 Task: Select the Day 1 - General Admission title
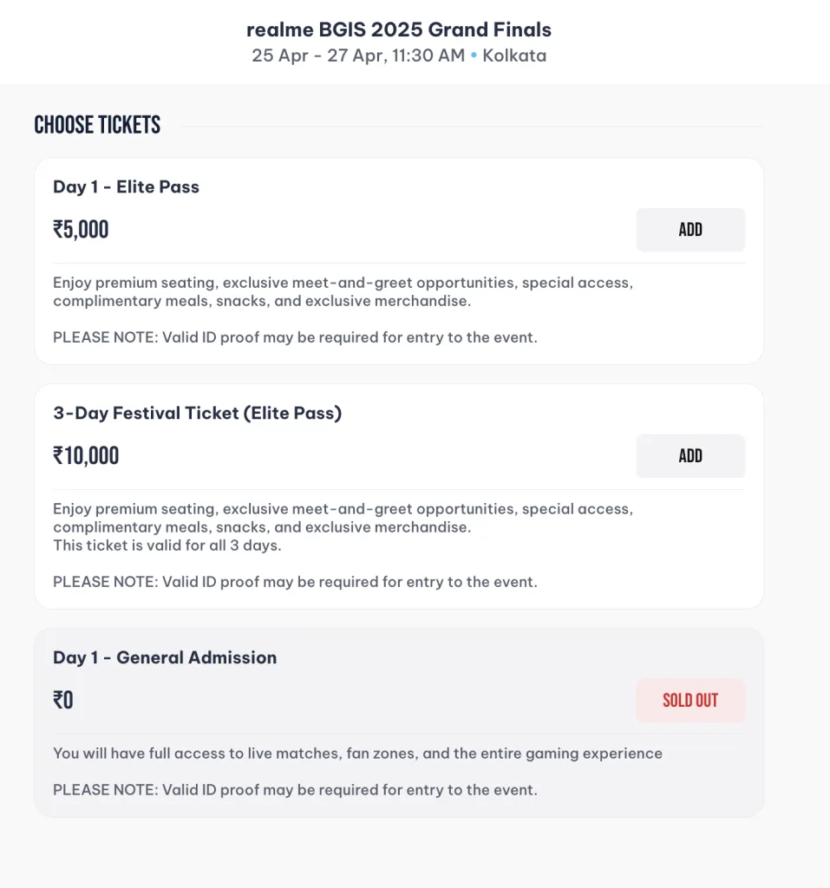point(165,657)
